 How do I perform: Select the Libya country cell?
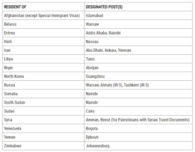coord(43,59)
